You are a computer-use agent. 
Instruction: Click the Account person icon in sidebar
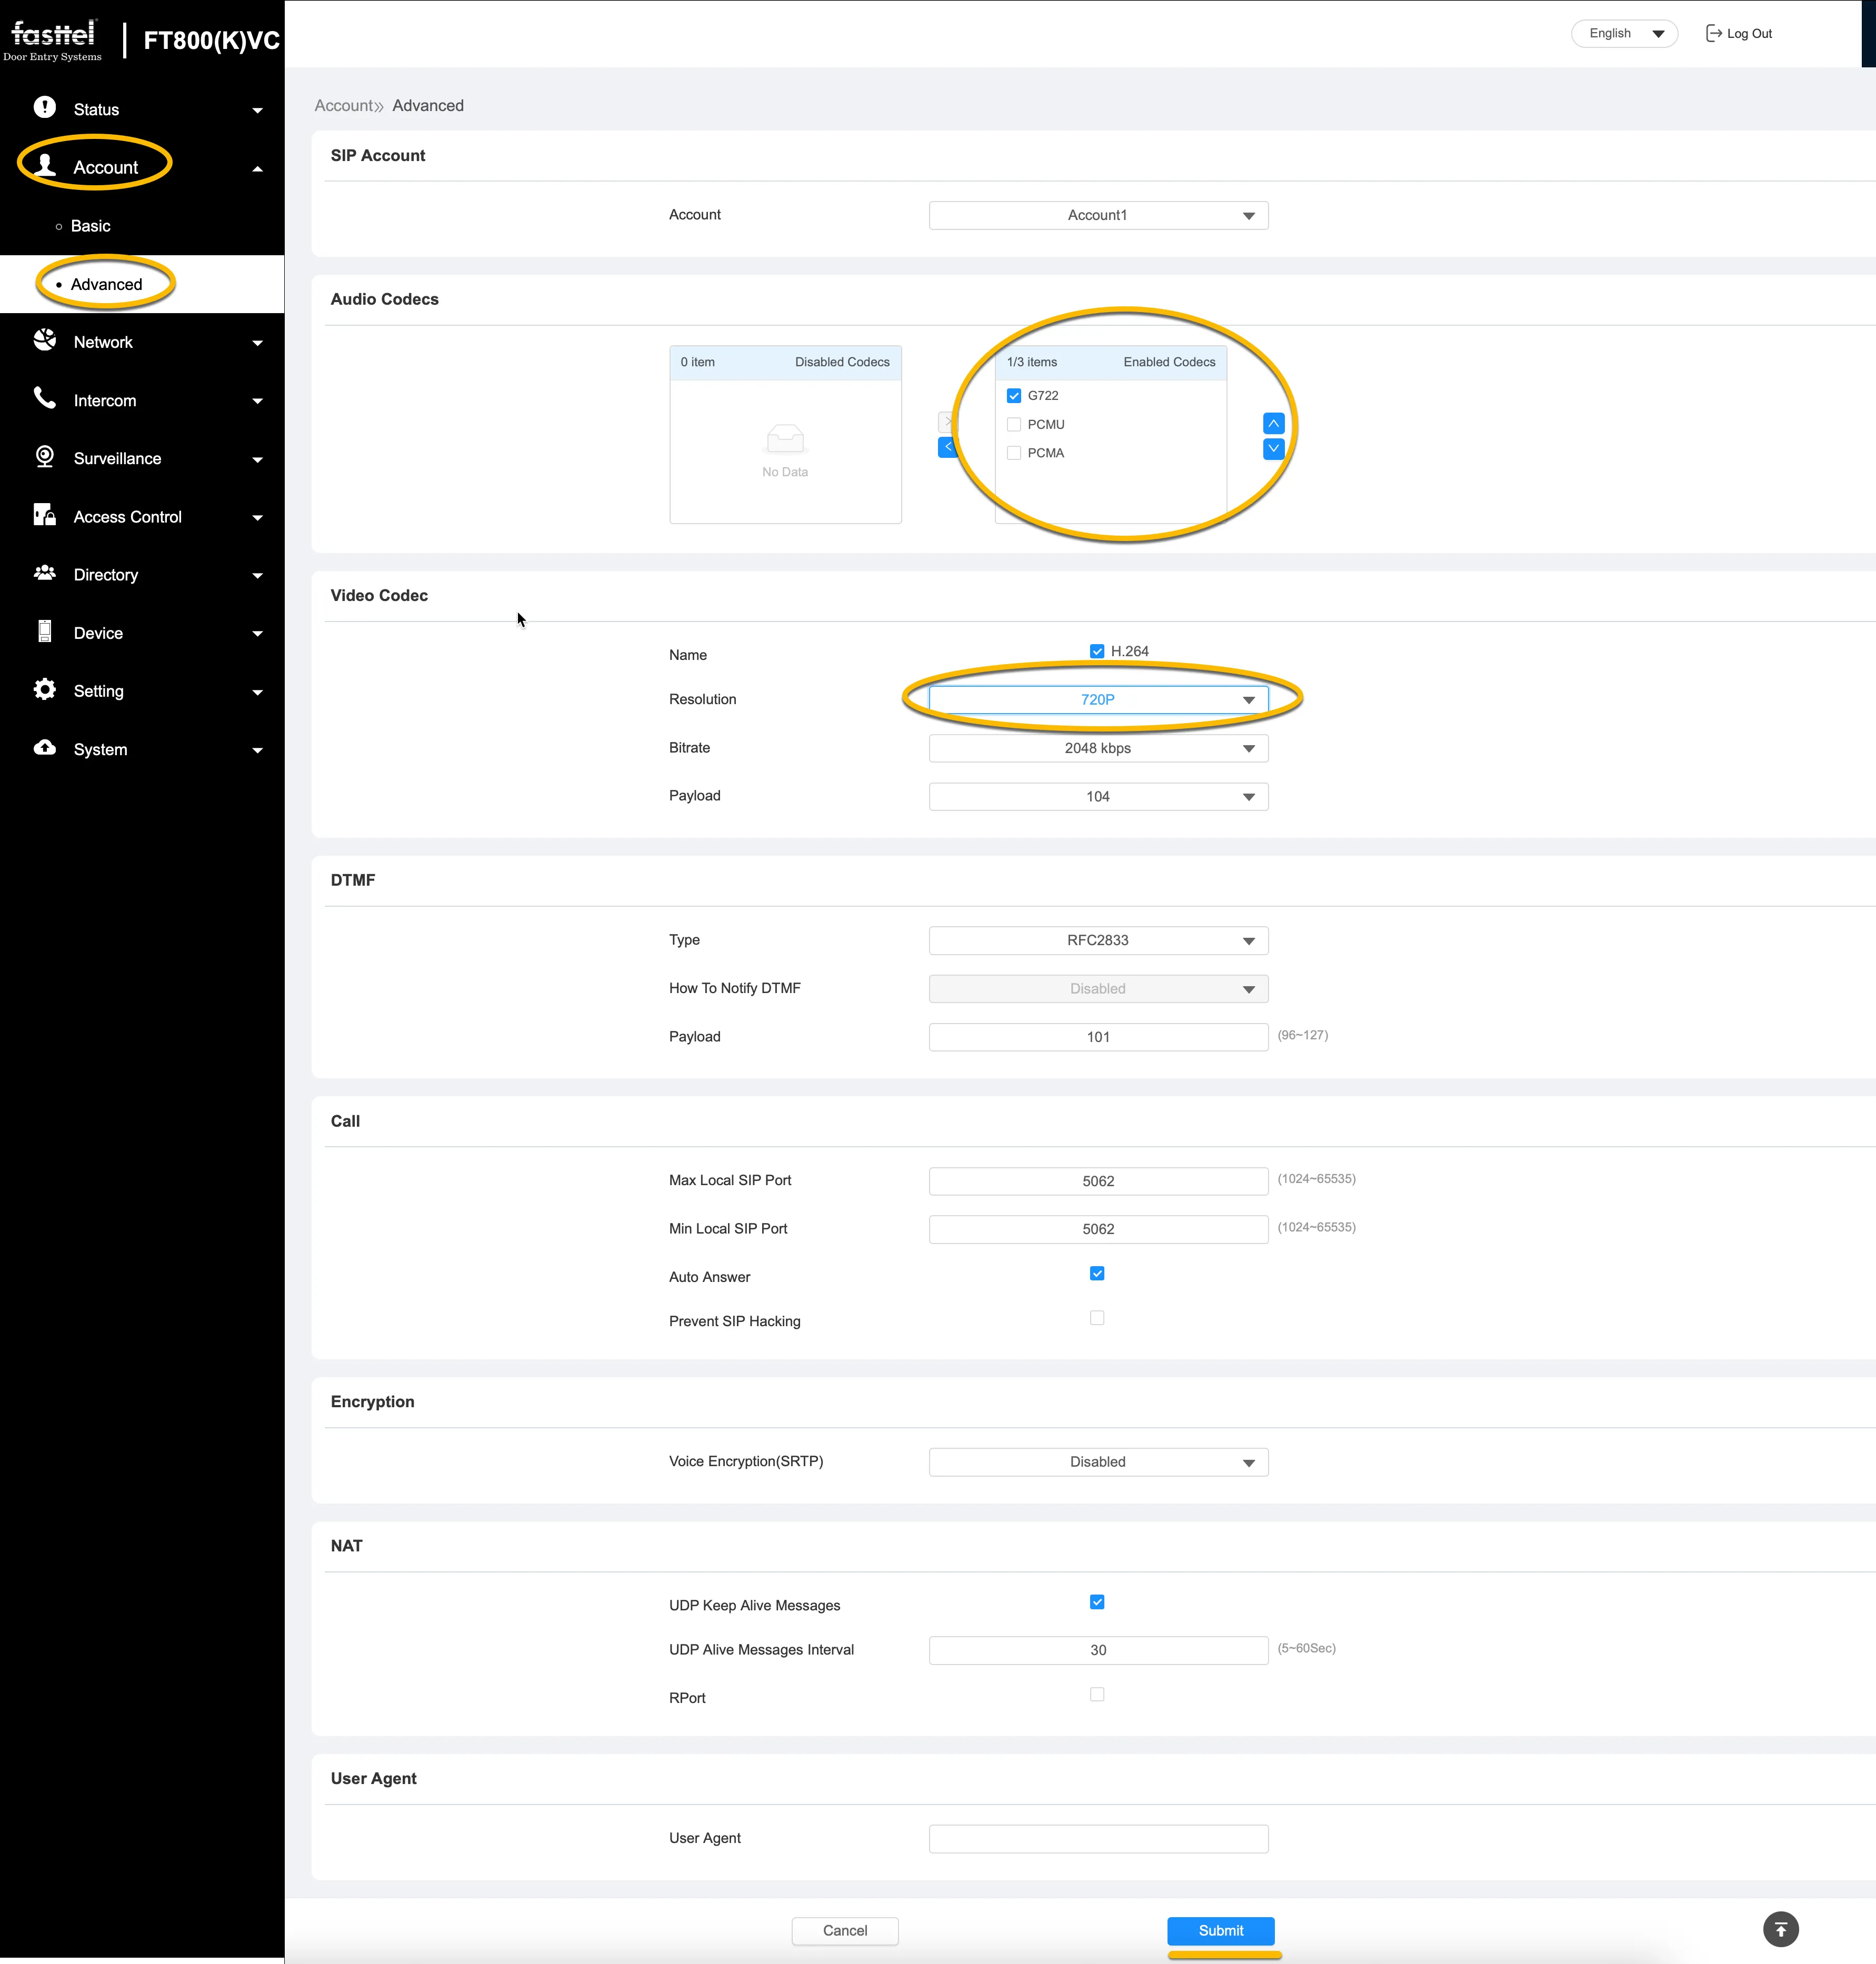click(x=45, y=166)
